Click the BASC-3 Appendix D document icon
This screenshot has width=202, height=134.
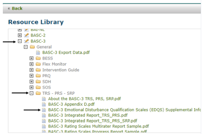pyautogui.click(x=44, y=104)
